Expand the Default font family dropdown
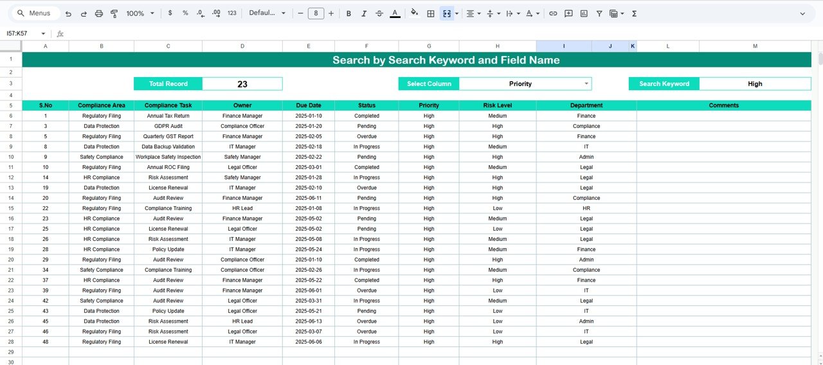 (267, 13)
